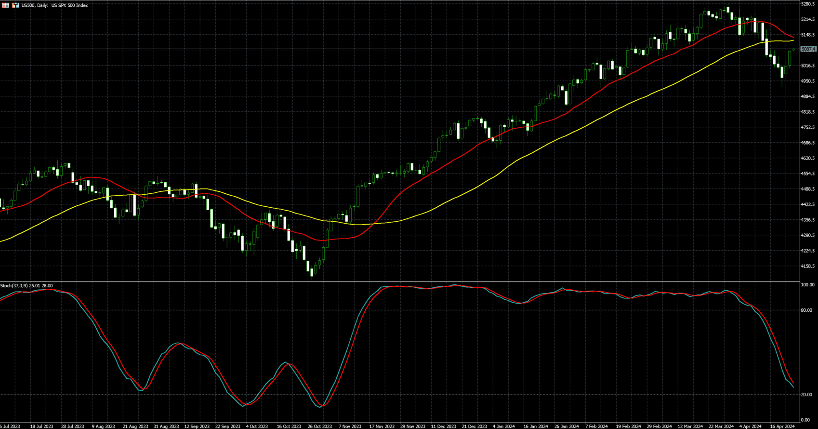Click the 4 Oct 2023 date label
The image size is (818, 429).
pyautogui.click(x=257, y=426)
